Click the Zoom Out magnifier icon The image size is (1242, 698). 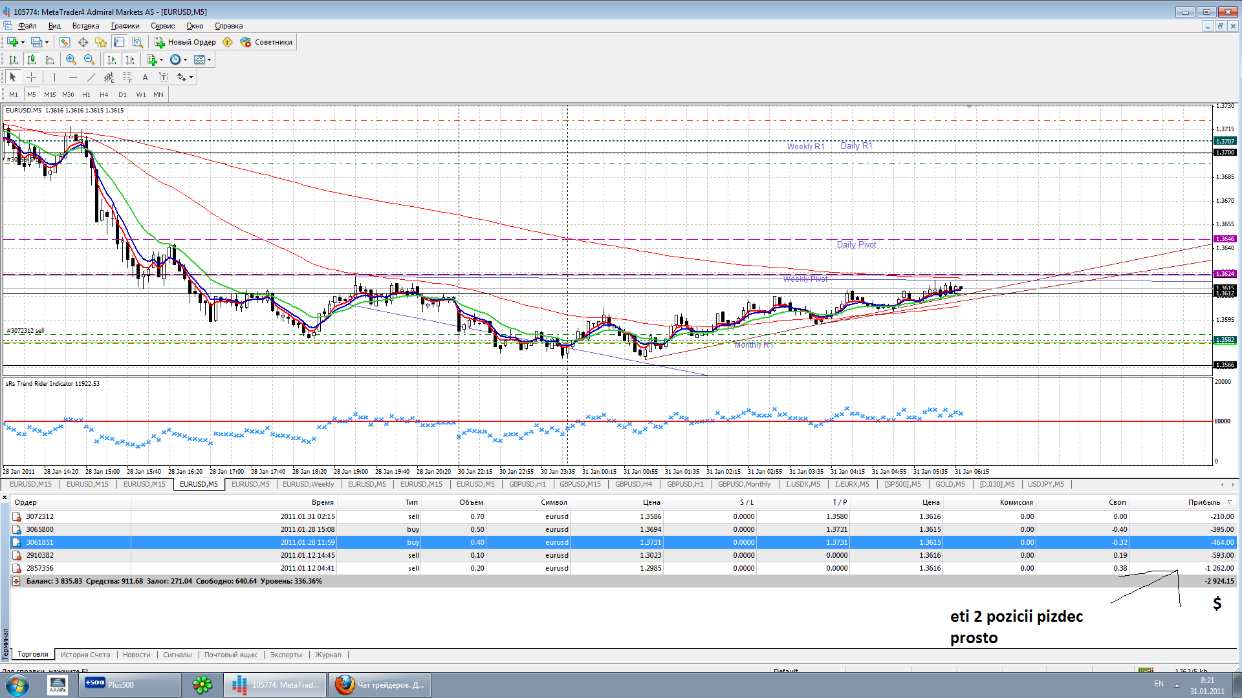pos(89,59)
